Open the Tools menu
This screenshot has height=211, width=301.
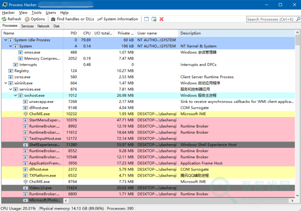click(x=36, y=13)
